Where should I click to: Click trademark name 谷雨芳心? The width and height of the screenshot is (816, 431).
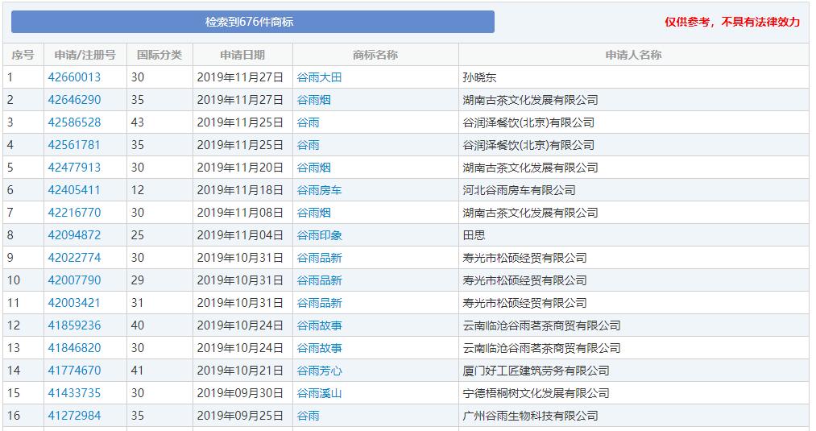pos(319,371)
